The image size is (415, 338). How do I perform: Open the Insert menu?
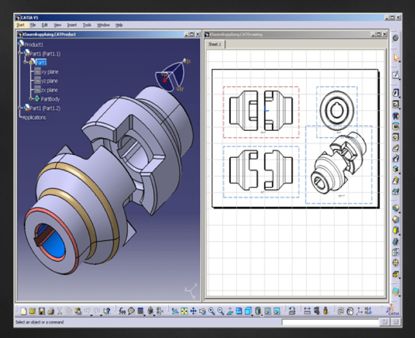pos(72,25)
